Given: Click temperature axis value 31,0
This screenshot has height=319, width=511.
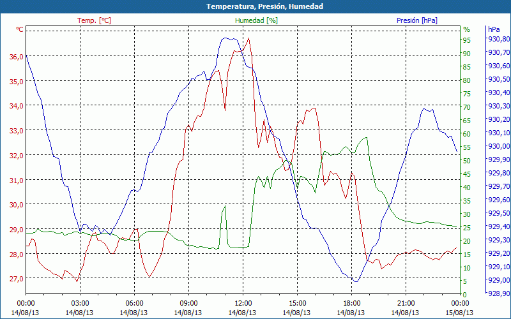Looking at the screenshot, I should tap(16, 180).
